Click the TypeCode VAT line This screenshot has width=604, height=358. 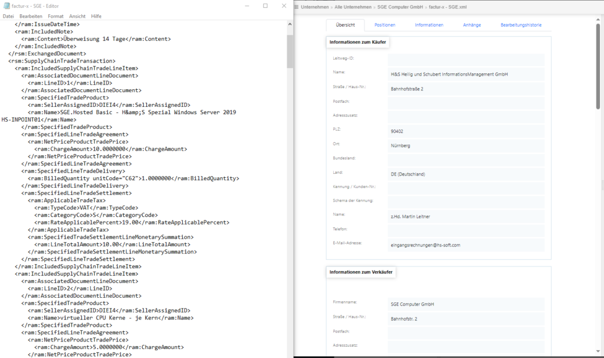(x=86, y=207)
